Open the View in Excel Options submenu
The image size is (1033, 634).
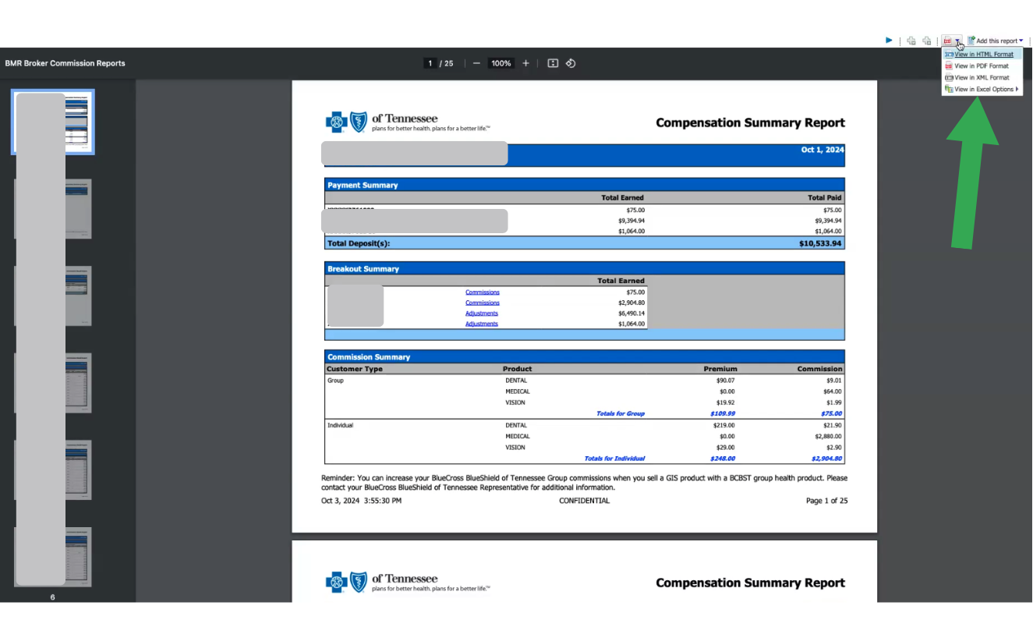pyautogui.click(x=982, y=90)
